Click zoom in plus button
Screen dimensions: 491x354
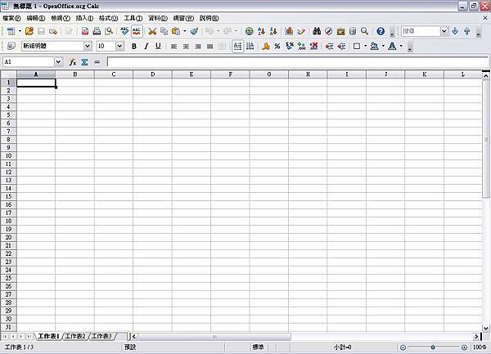click(x=464, y=347)
